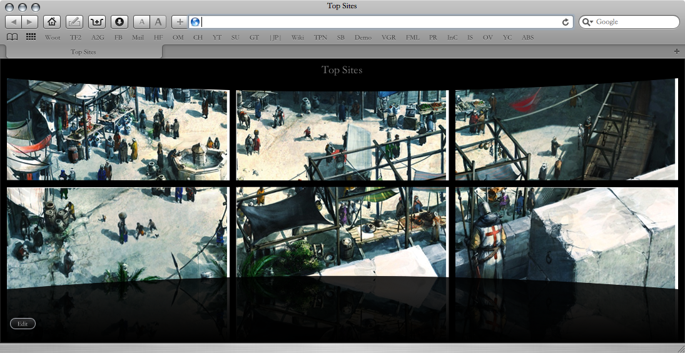Open search engine magnifier dropdown
Viewport: 685px width, 353px height.
coord(588,22)
